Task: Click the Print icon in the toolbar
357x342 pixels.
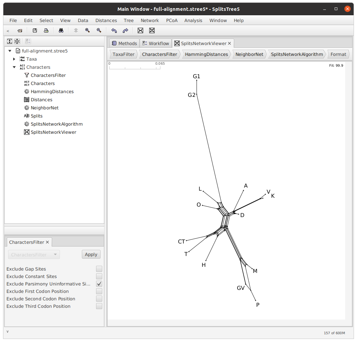Action: (46, 30)
